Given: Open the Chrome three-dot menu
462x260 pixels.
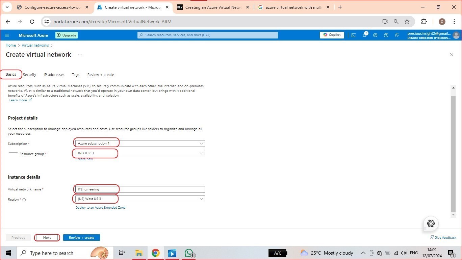Looking at the screenshot, I should coord(454,22).
